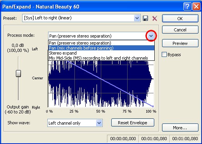The height and width of the screenshot is (144, 202).
Task: Click the selection length field at the right end of the status bar
Action: [x=185, y=139]
